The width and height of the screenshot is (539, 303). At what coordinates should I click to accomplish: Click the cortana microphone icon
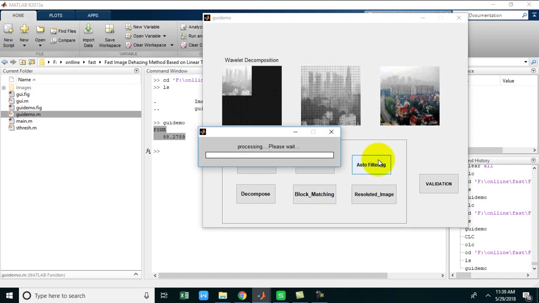point(147,295)
